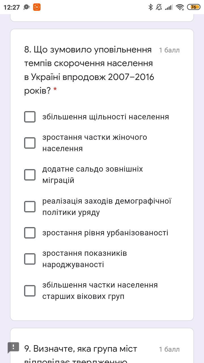Viewport: 204px width, 363px height.
Task: Tap the battery level indicator
Action: click(194, 7)
